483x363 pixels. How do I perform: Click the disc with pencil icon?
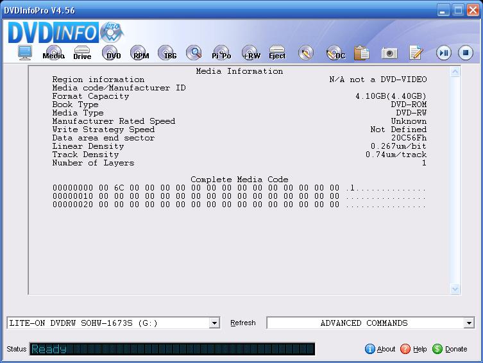[306, 53]
